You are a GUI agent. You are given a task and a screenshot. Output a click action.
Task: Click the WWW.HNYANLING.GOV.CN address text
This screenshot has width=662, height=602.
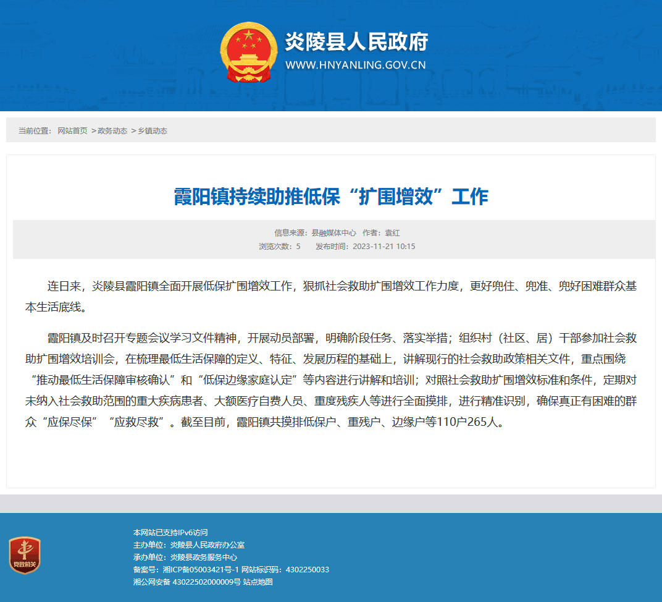pyautogui.click(x=356, y=65)
